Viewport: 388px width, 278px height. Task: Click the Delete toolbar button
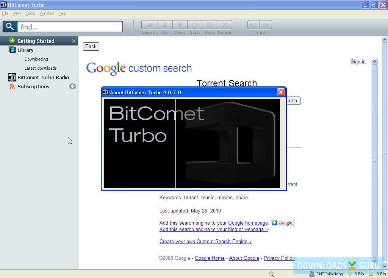[224, 25]
